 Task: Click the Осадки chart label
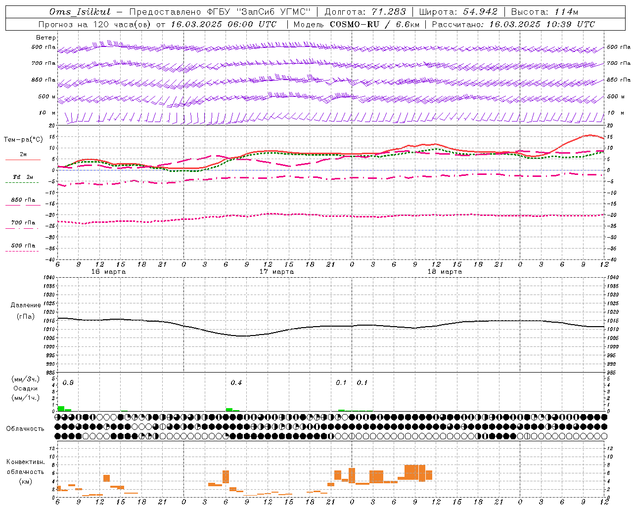pyautogui.click(x=25, y=388)
